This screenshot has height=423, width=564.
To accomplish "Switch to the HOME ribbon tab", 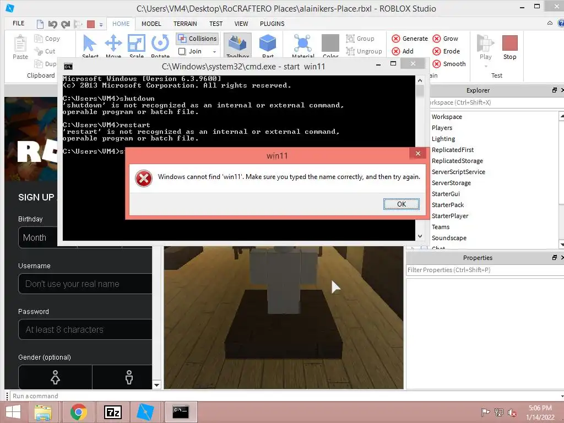I will click(x=121, y=24).
